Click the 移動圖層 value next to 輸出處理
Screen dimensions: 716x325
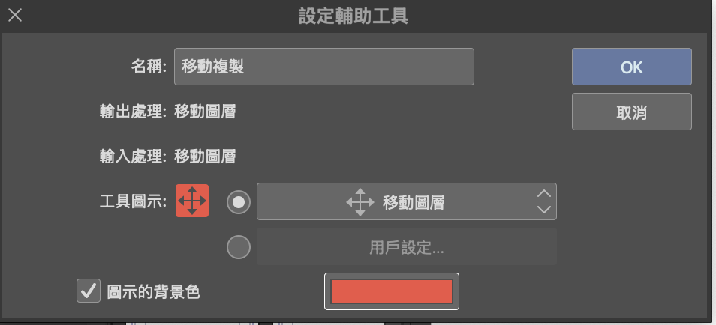click(x=205, y=112)
